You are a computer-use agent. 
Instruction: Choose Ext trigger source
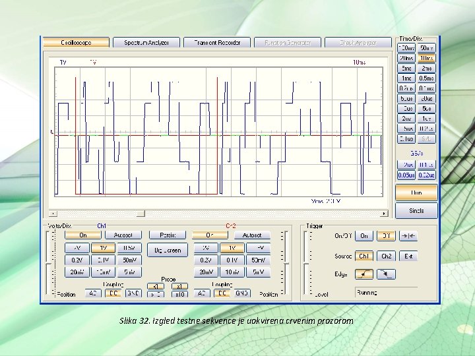pos(409,256)
